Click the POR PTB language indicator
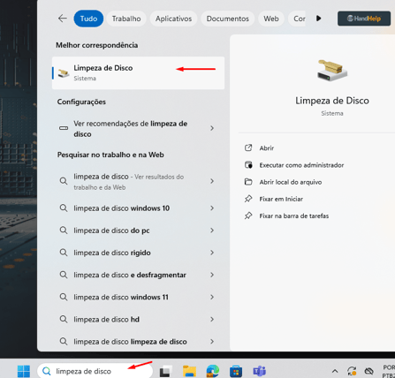Viewport: 395px width, 378px height. pyautogui.click(x=389, y=371)
